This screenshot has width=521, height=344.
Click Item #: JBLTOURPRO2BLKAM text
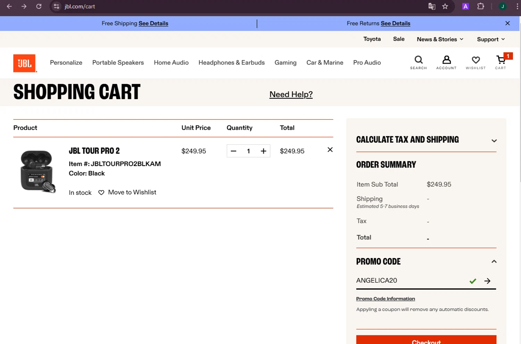[x=115, y=164]
